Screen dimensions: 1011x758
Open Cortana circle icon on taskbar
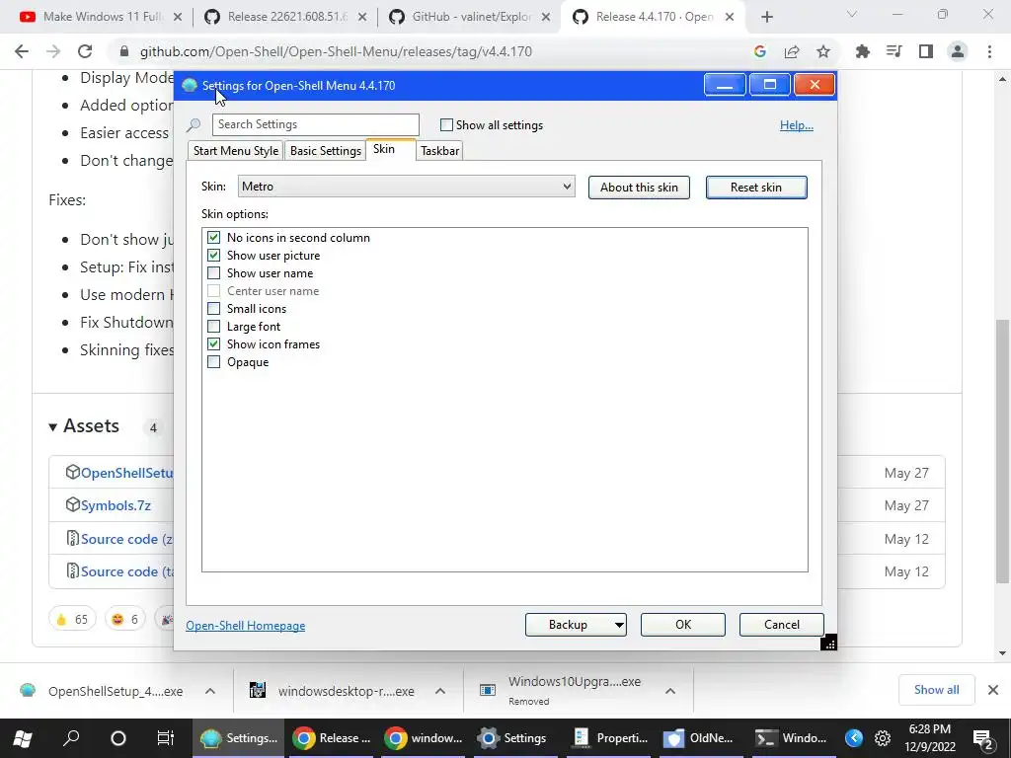click(118, 738)
